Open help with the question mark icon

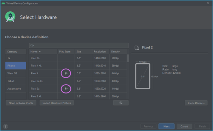coord(6,126)
